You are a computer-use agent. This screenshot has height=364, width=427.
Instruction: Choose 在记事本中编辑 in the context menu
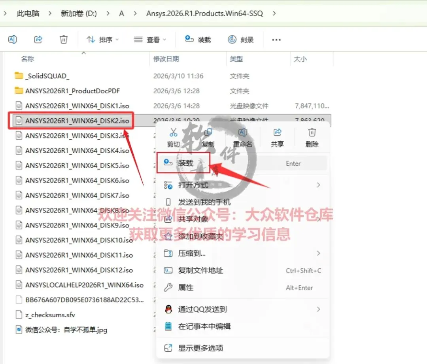pyautogui.click(x=242, y=326)
